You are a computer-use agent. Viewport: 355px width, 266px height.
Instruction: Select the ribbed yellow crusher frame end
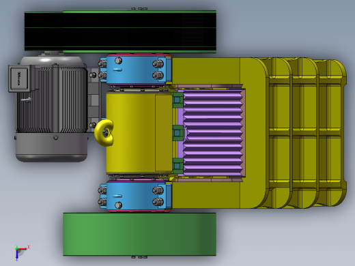[305, 133]
